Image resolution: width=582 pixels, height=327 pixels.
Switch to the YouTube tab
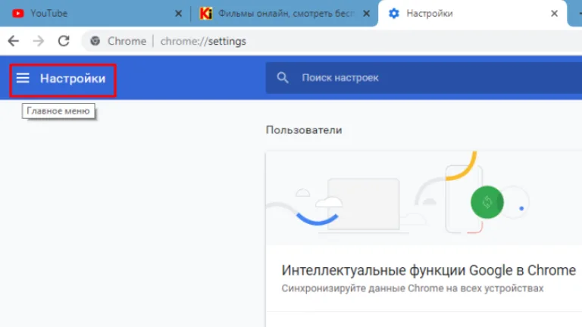(95, 14)
